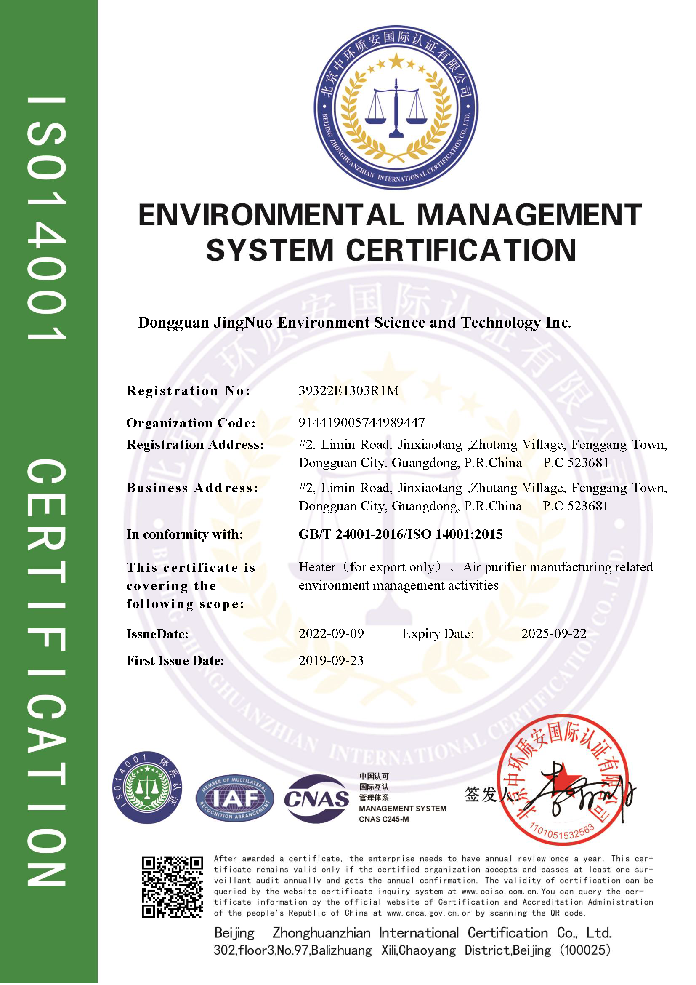This screenshot has height=985, width=696.
Task: Click the issue date 2022-09-09
Action: click(x=331, y=634)
